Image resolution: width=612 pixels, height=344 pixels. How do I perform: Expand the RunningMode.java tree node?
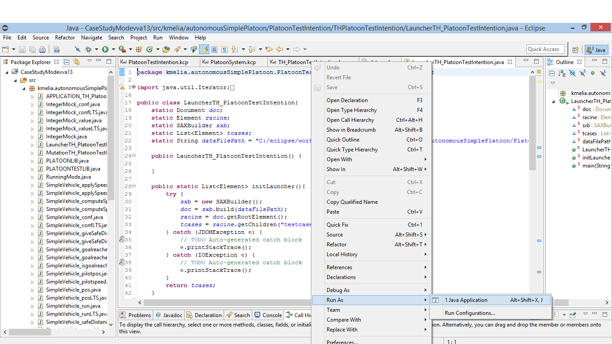(32, 177)
